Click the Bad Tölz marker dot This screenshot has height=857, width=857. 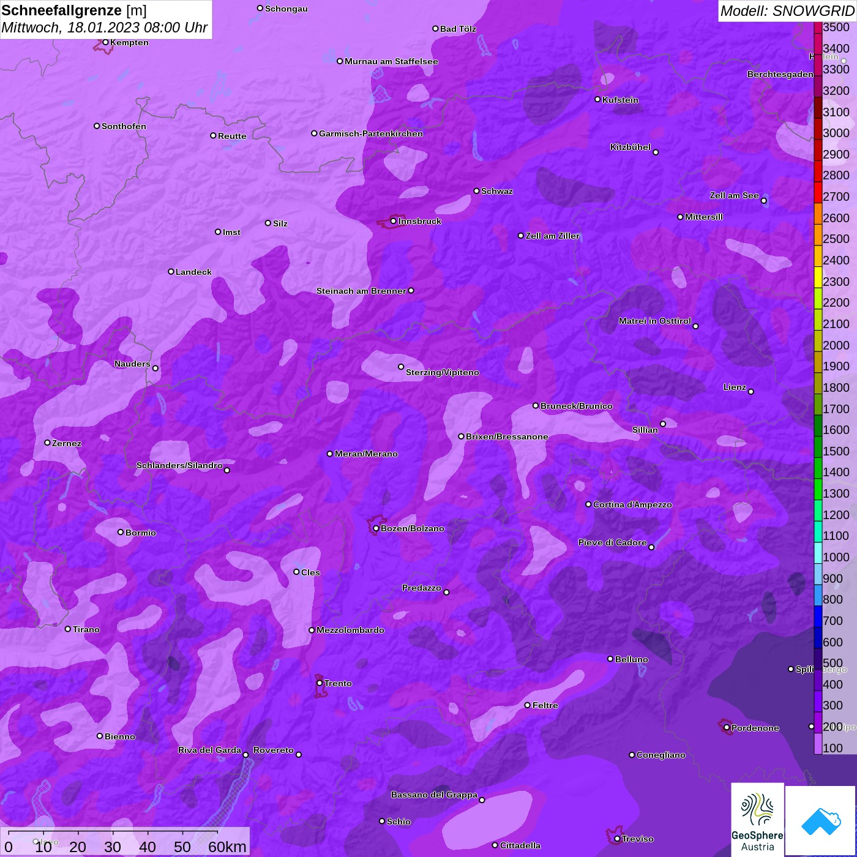click(x=435, y=29)
